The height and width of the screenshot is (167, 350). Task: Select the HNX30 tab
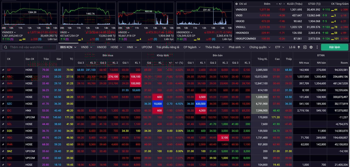(x=102, y=47)
